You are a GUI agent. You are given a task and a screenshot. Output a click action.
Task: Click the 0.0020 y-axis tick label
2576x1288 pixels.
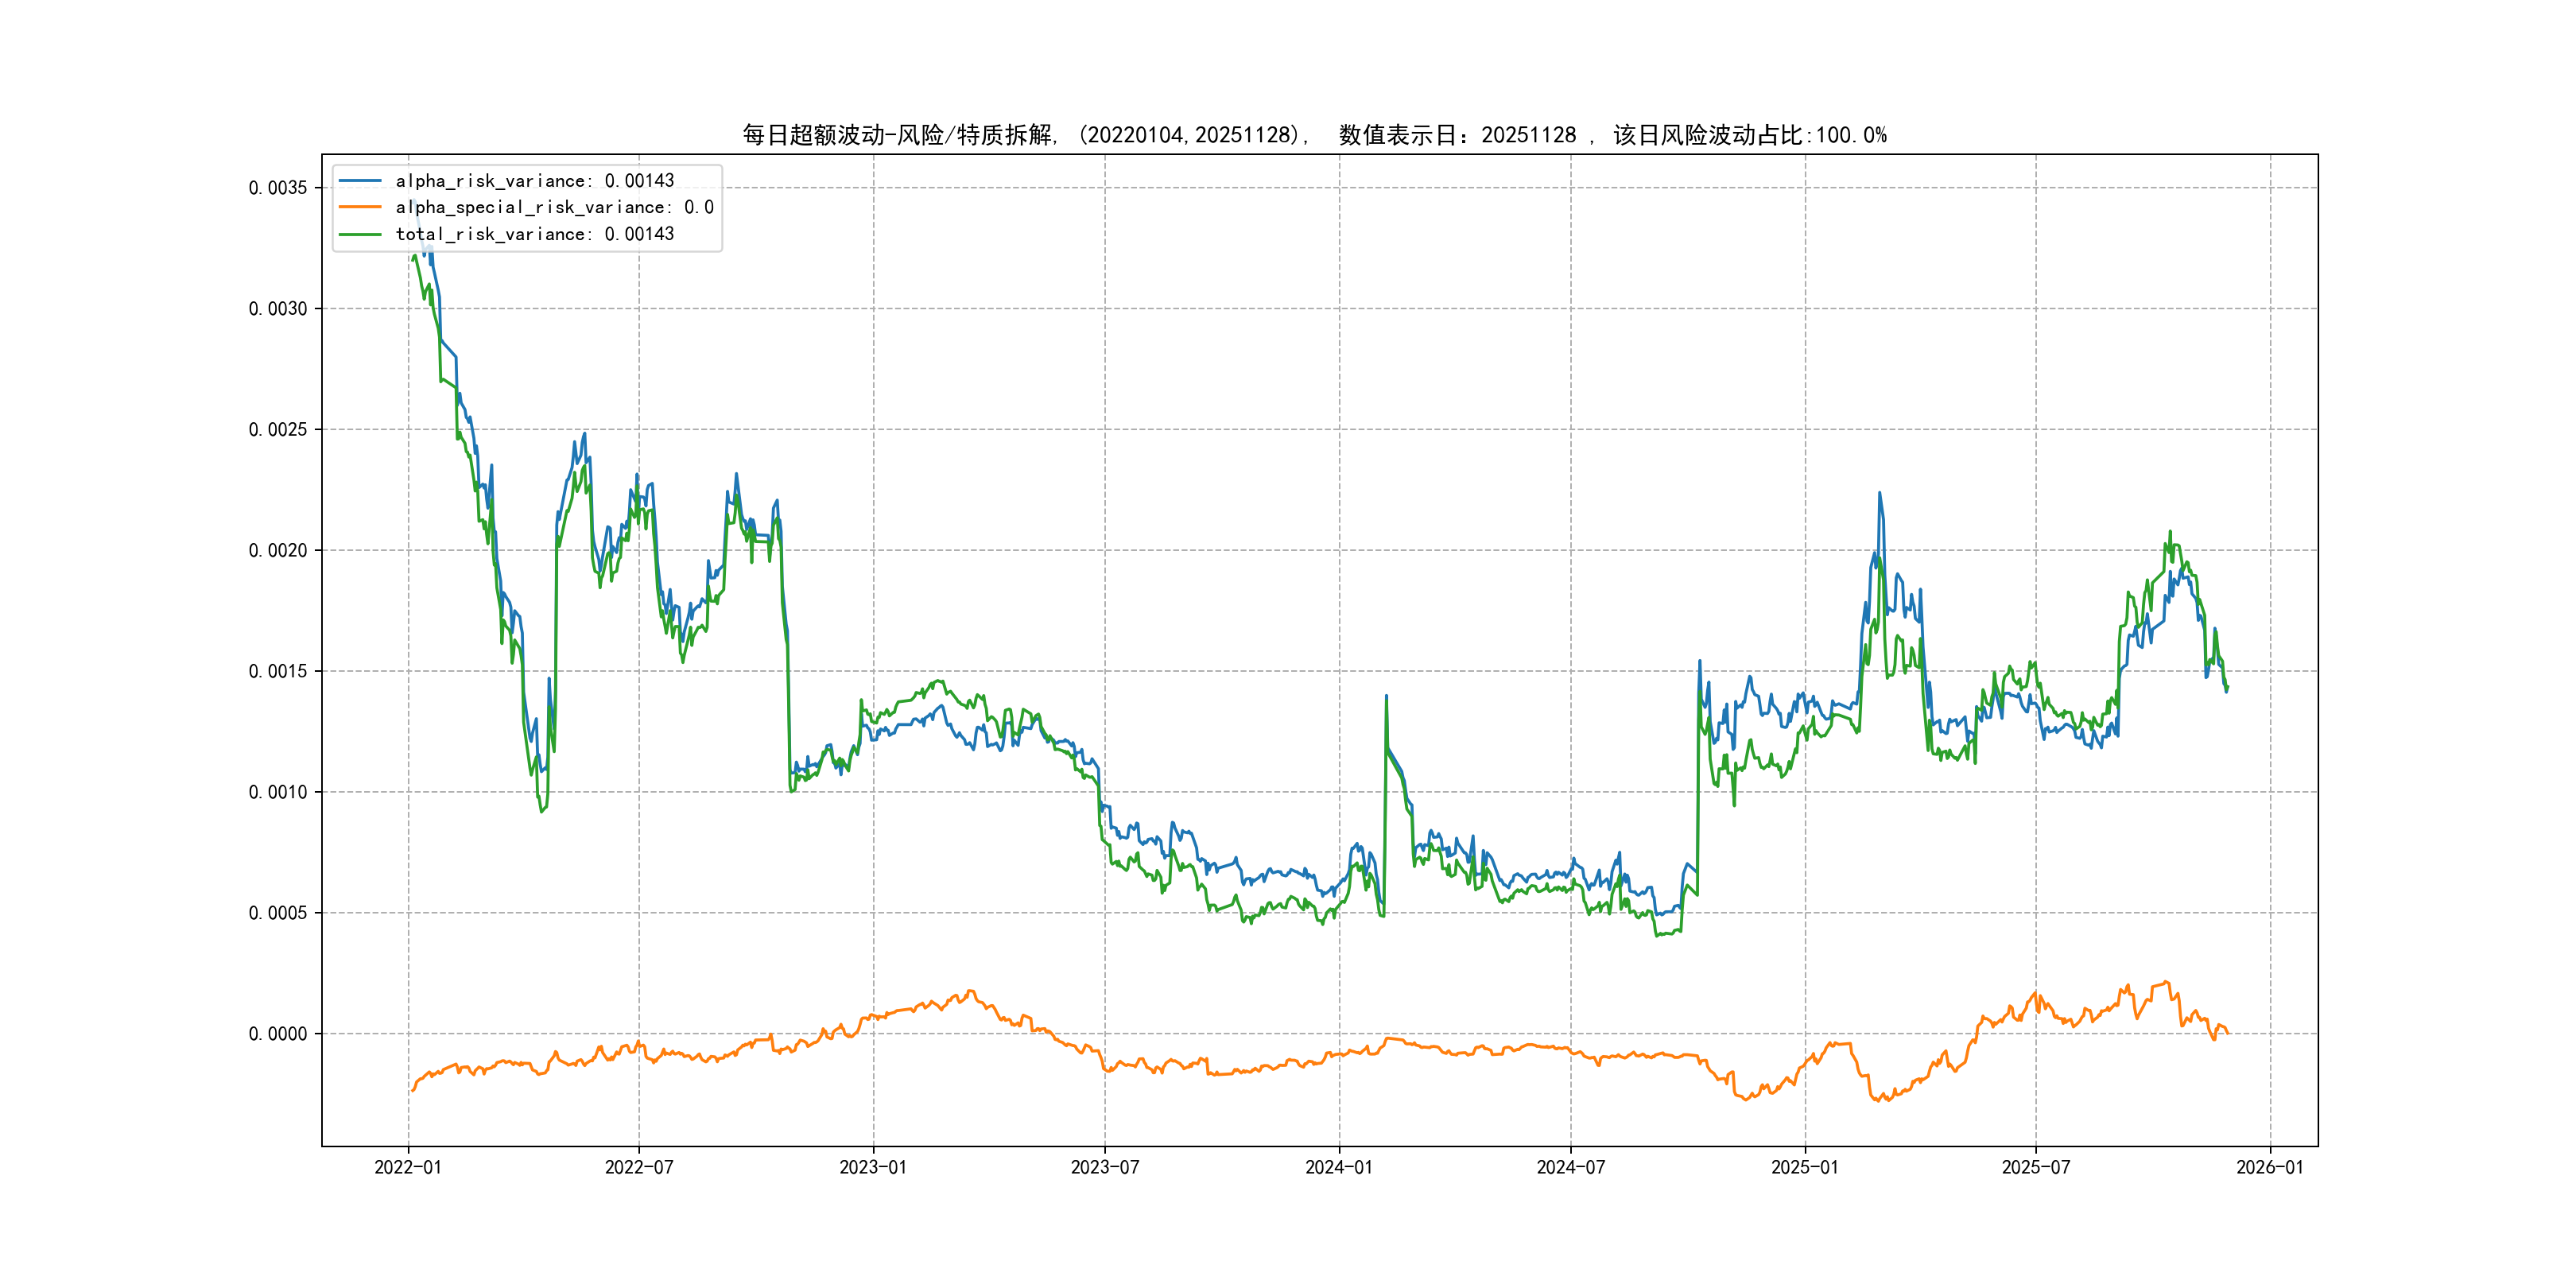(278, 550)
